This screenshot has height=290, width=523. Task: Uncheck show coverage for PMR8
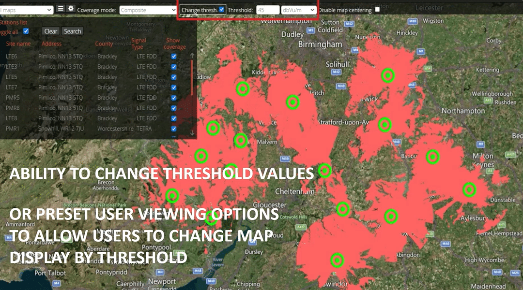(x=174, y=108)
